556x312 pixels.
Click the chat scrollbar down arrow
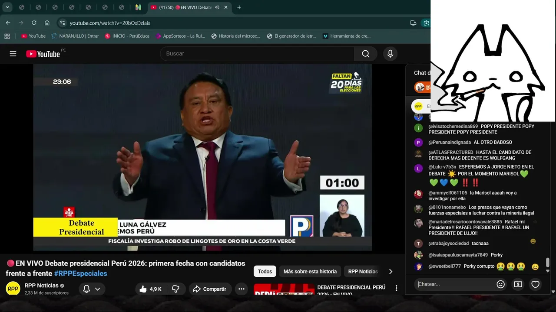548,271
